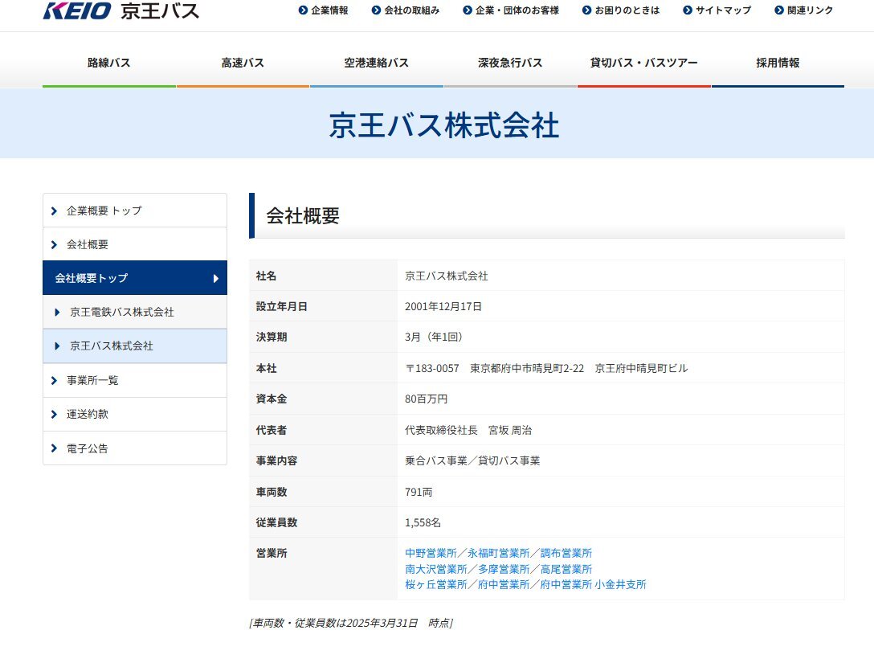
Task: Open 関連リンク header link
Action: pos(810,10)
